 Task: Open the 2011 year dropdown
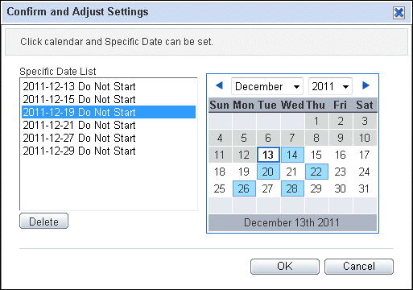[x=330, y=86]
